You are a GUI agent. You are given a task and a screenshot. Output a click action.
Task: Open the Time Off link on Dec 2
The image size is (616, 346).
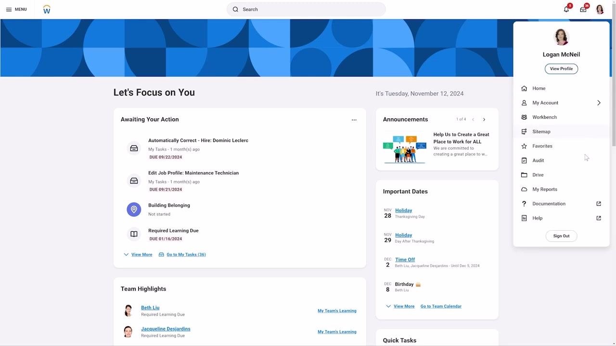405,259
